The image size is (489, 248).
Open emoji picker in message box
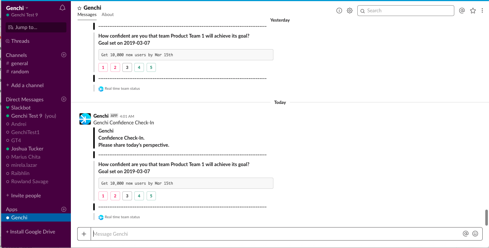click(475, 234)
